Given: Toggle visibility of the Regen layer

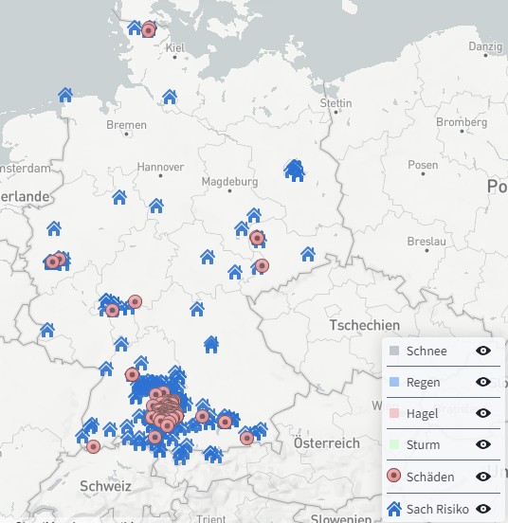Looking at the screenshot, I should (483, 382).
